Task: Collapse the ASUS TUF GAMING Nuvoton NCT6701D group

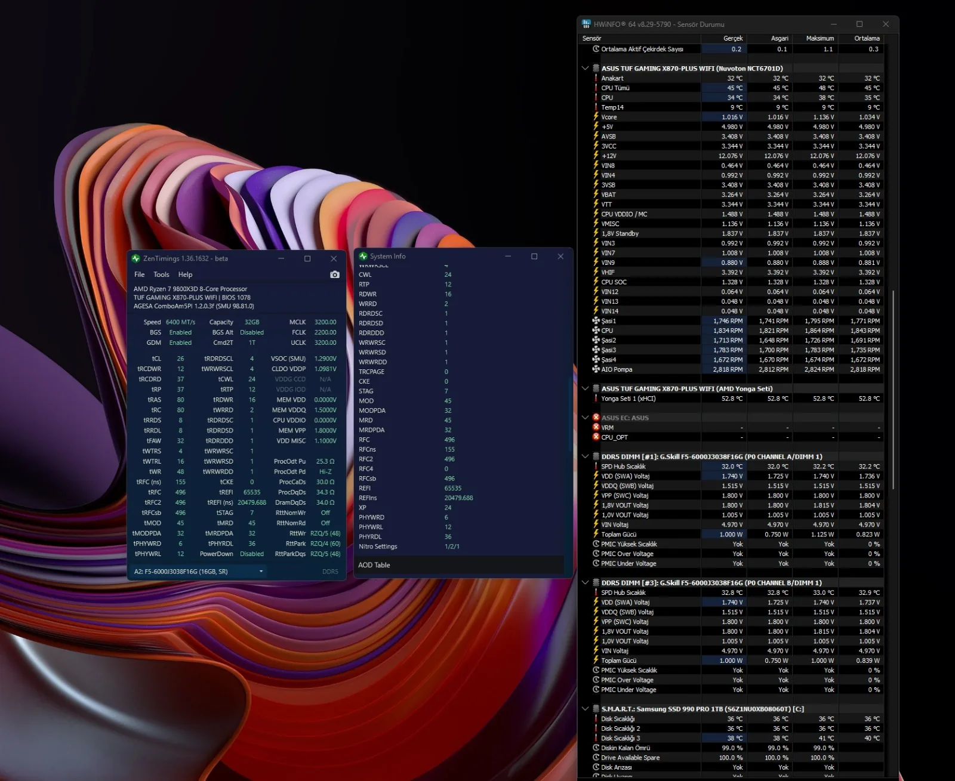Action: 585,68
